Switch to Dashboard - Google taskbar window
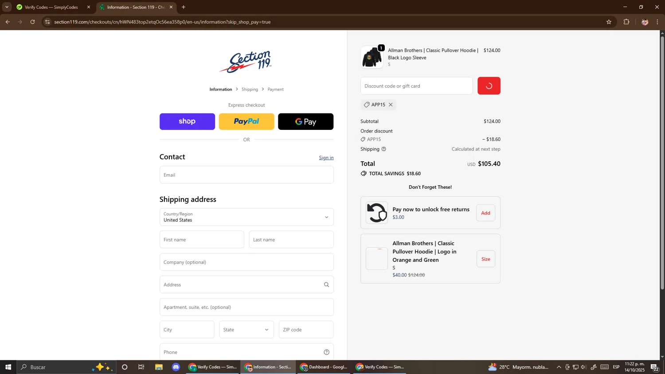 click(x=324, y=367)
